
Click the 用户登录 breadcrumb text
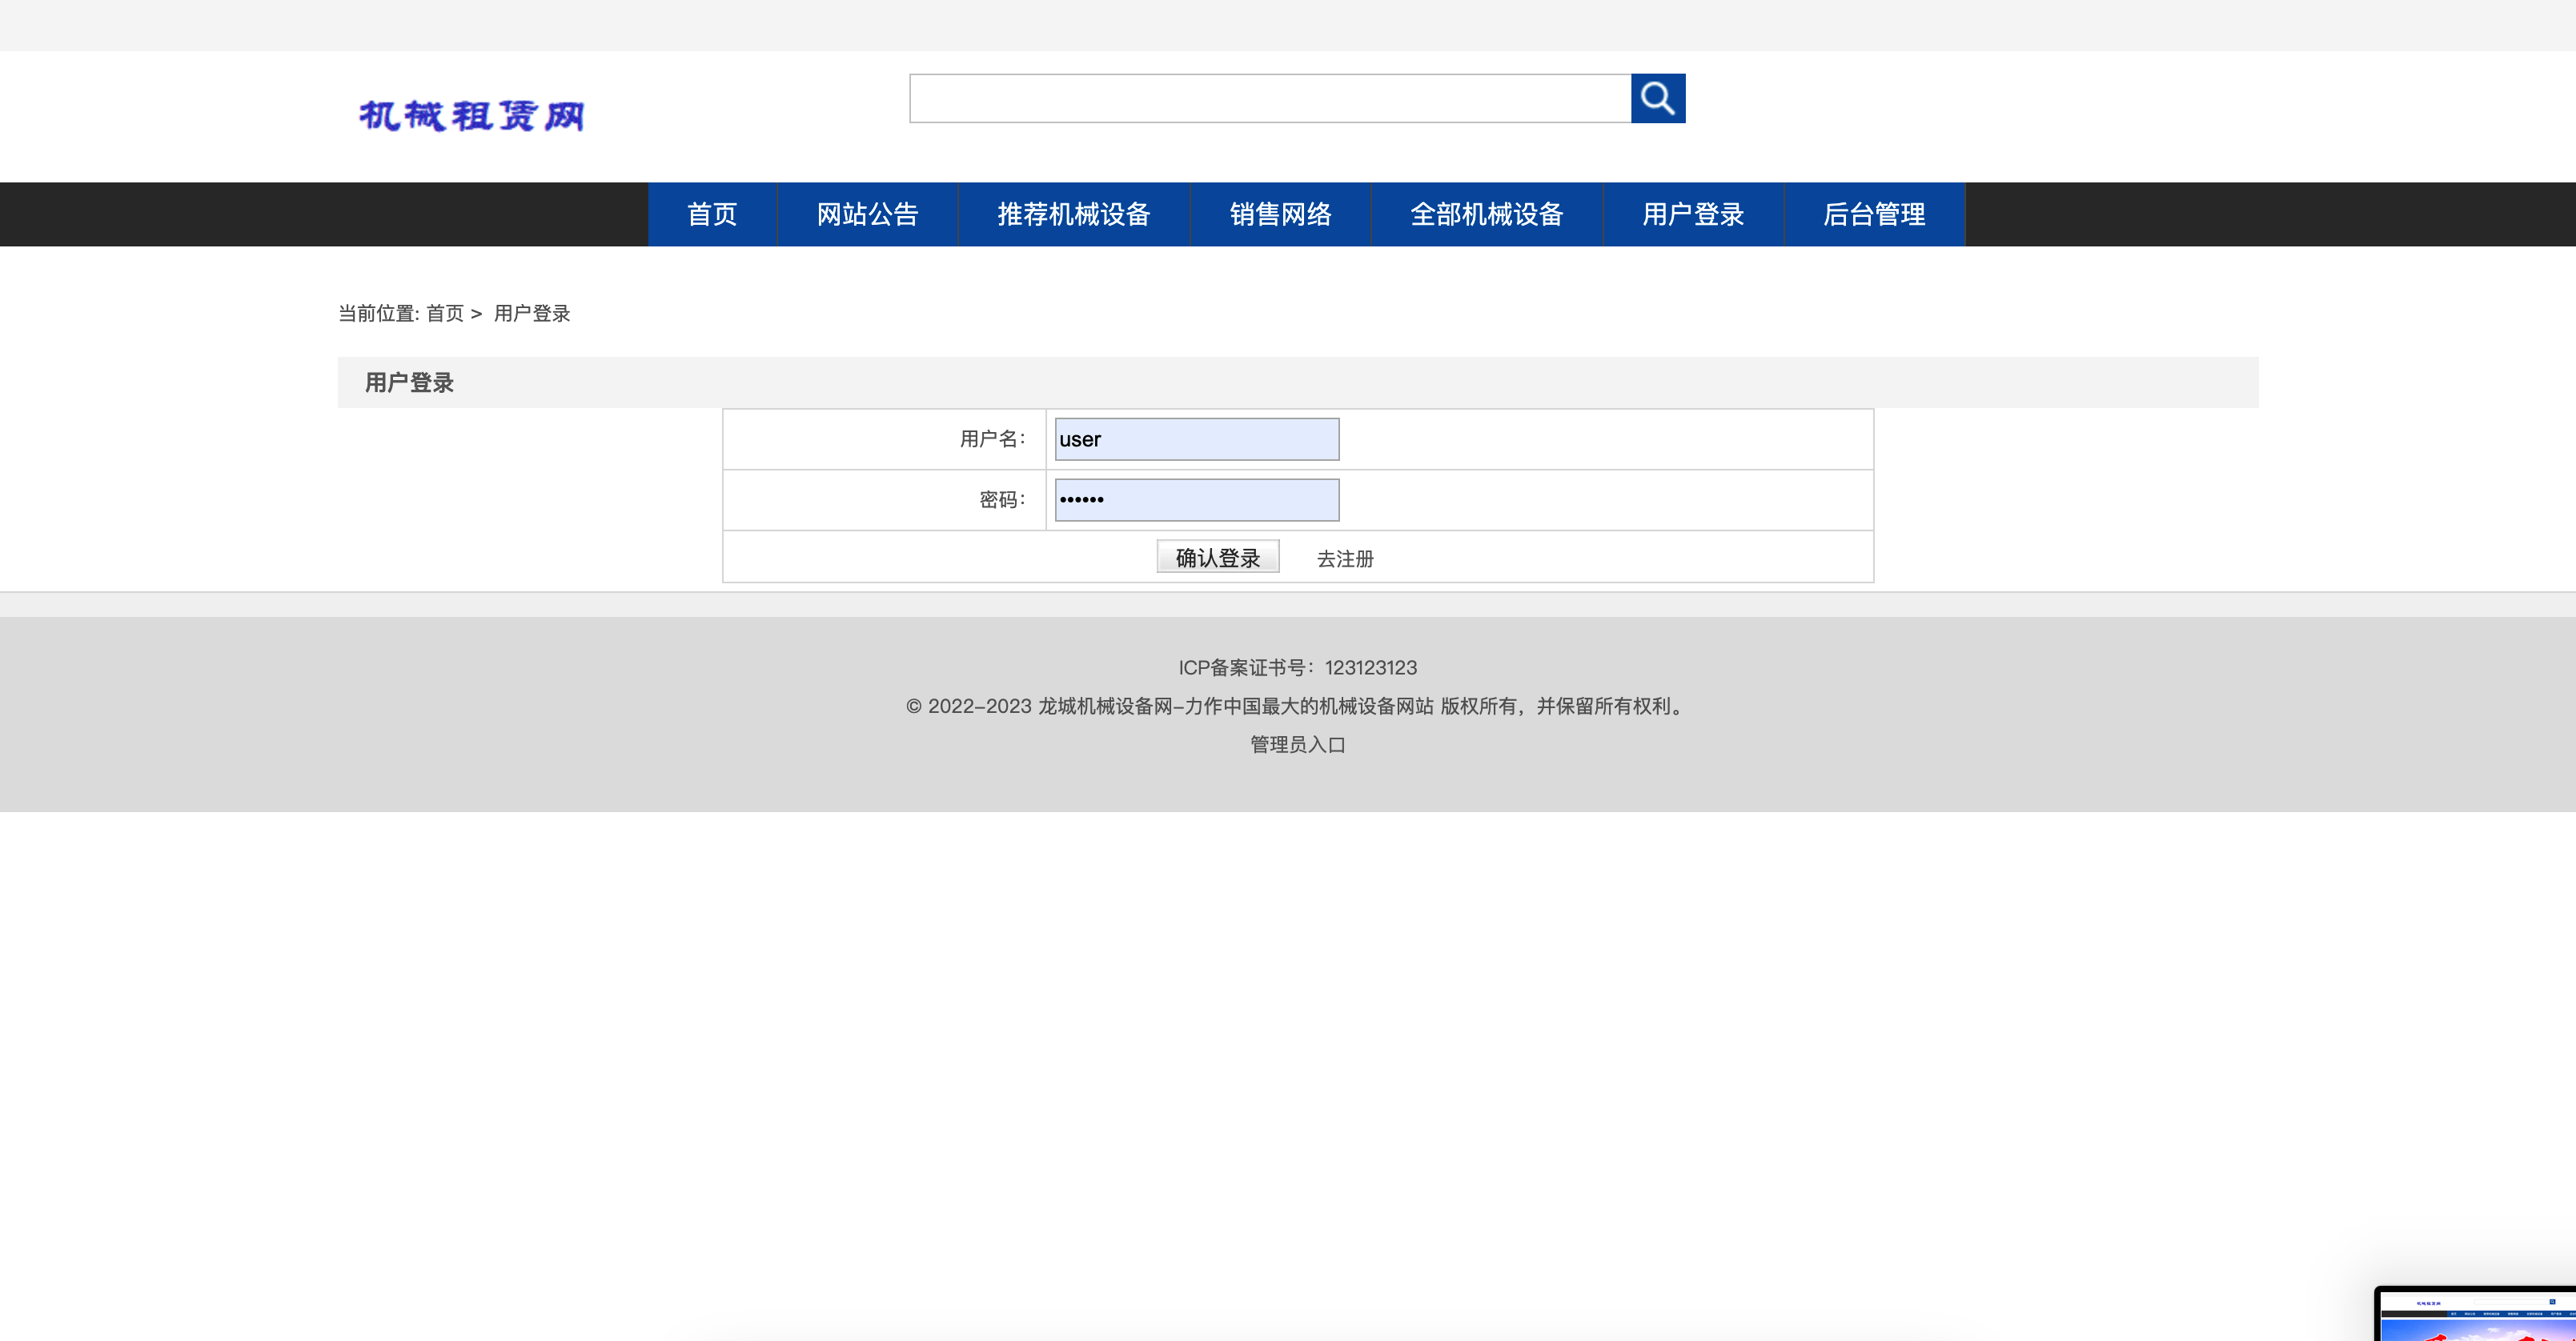pyautogui.click(x=531, y=313)
